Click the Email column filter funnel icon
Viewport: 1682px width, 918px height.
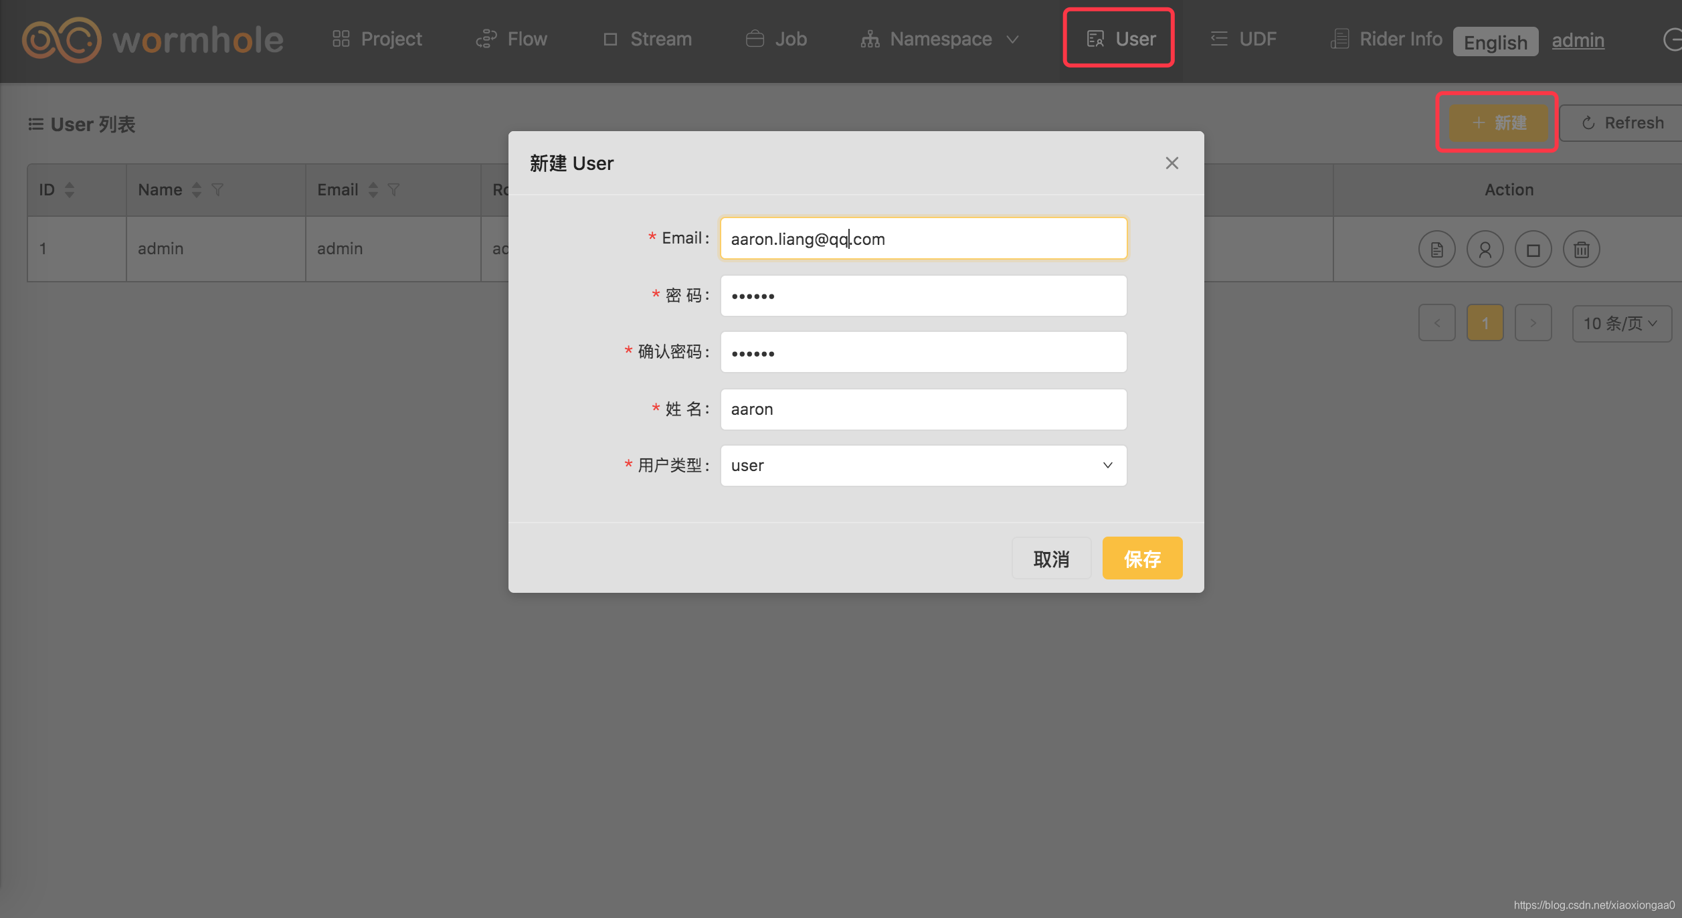pyautogui.click(x=393, y=190)
